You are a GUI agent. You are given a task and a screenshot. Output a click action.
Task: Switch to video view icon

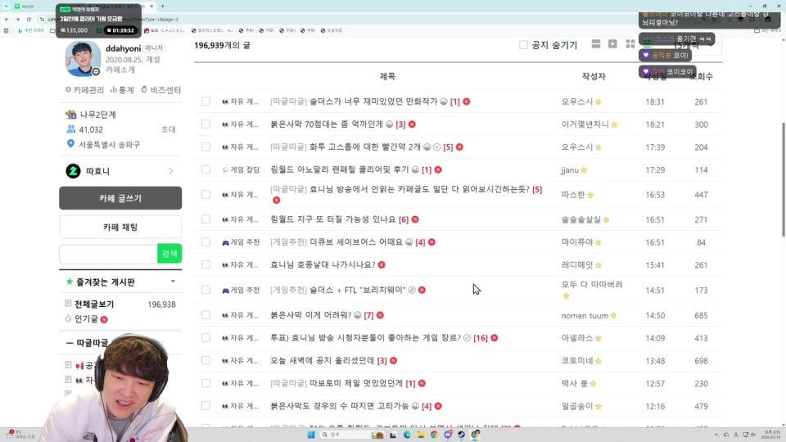612,44
